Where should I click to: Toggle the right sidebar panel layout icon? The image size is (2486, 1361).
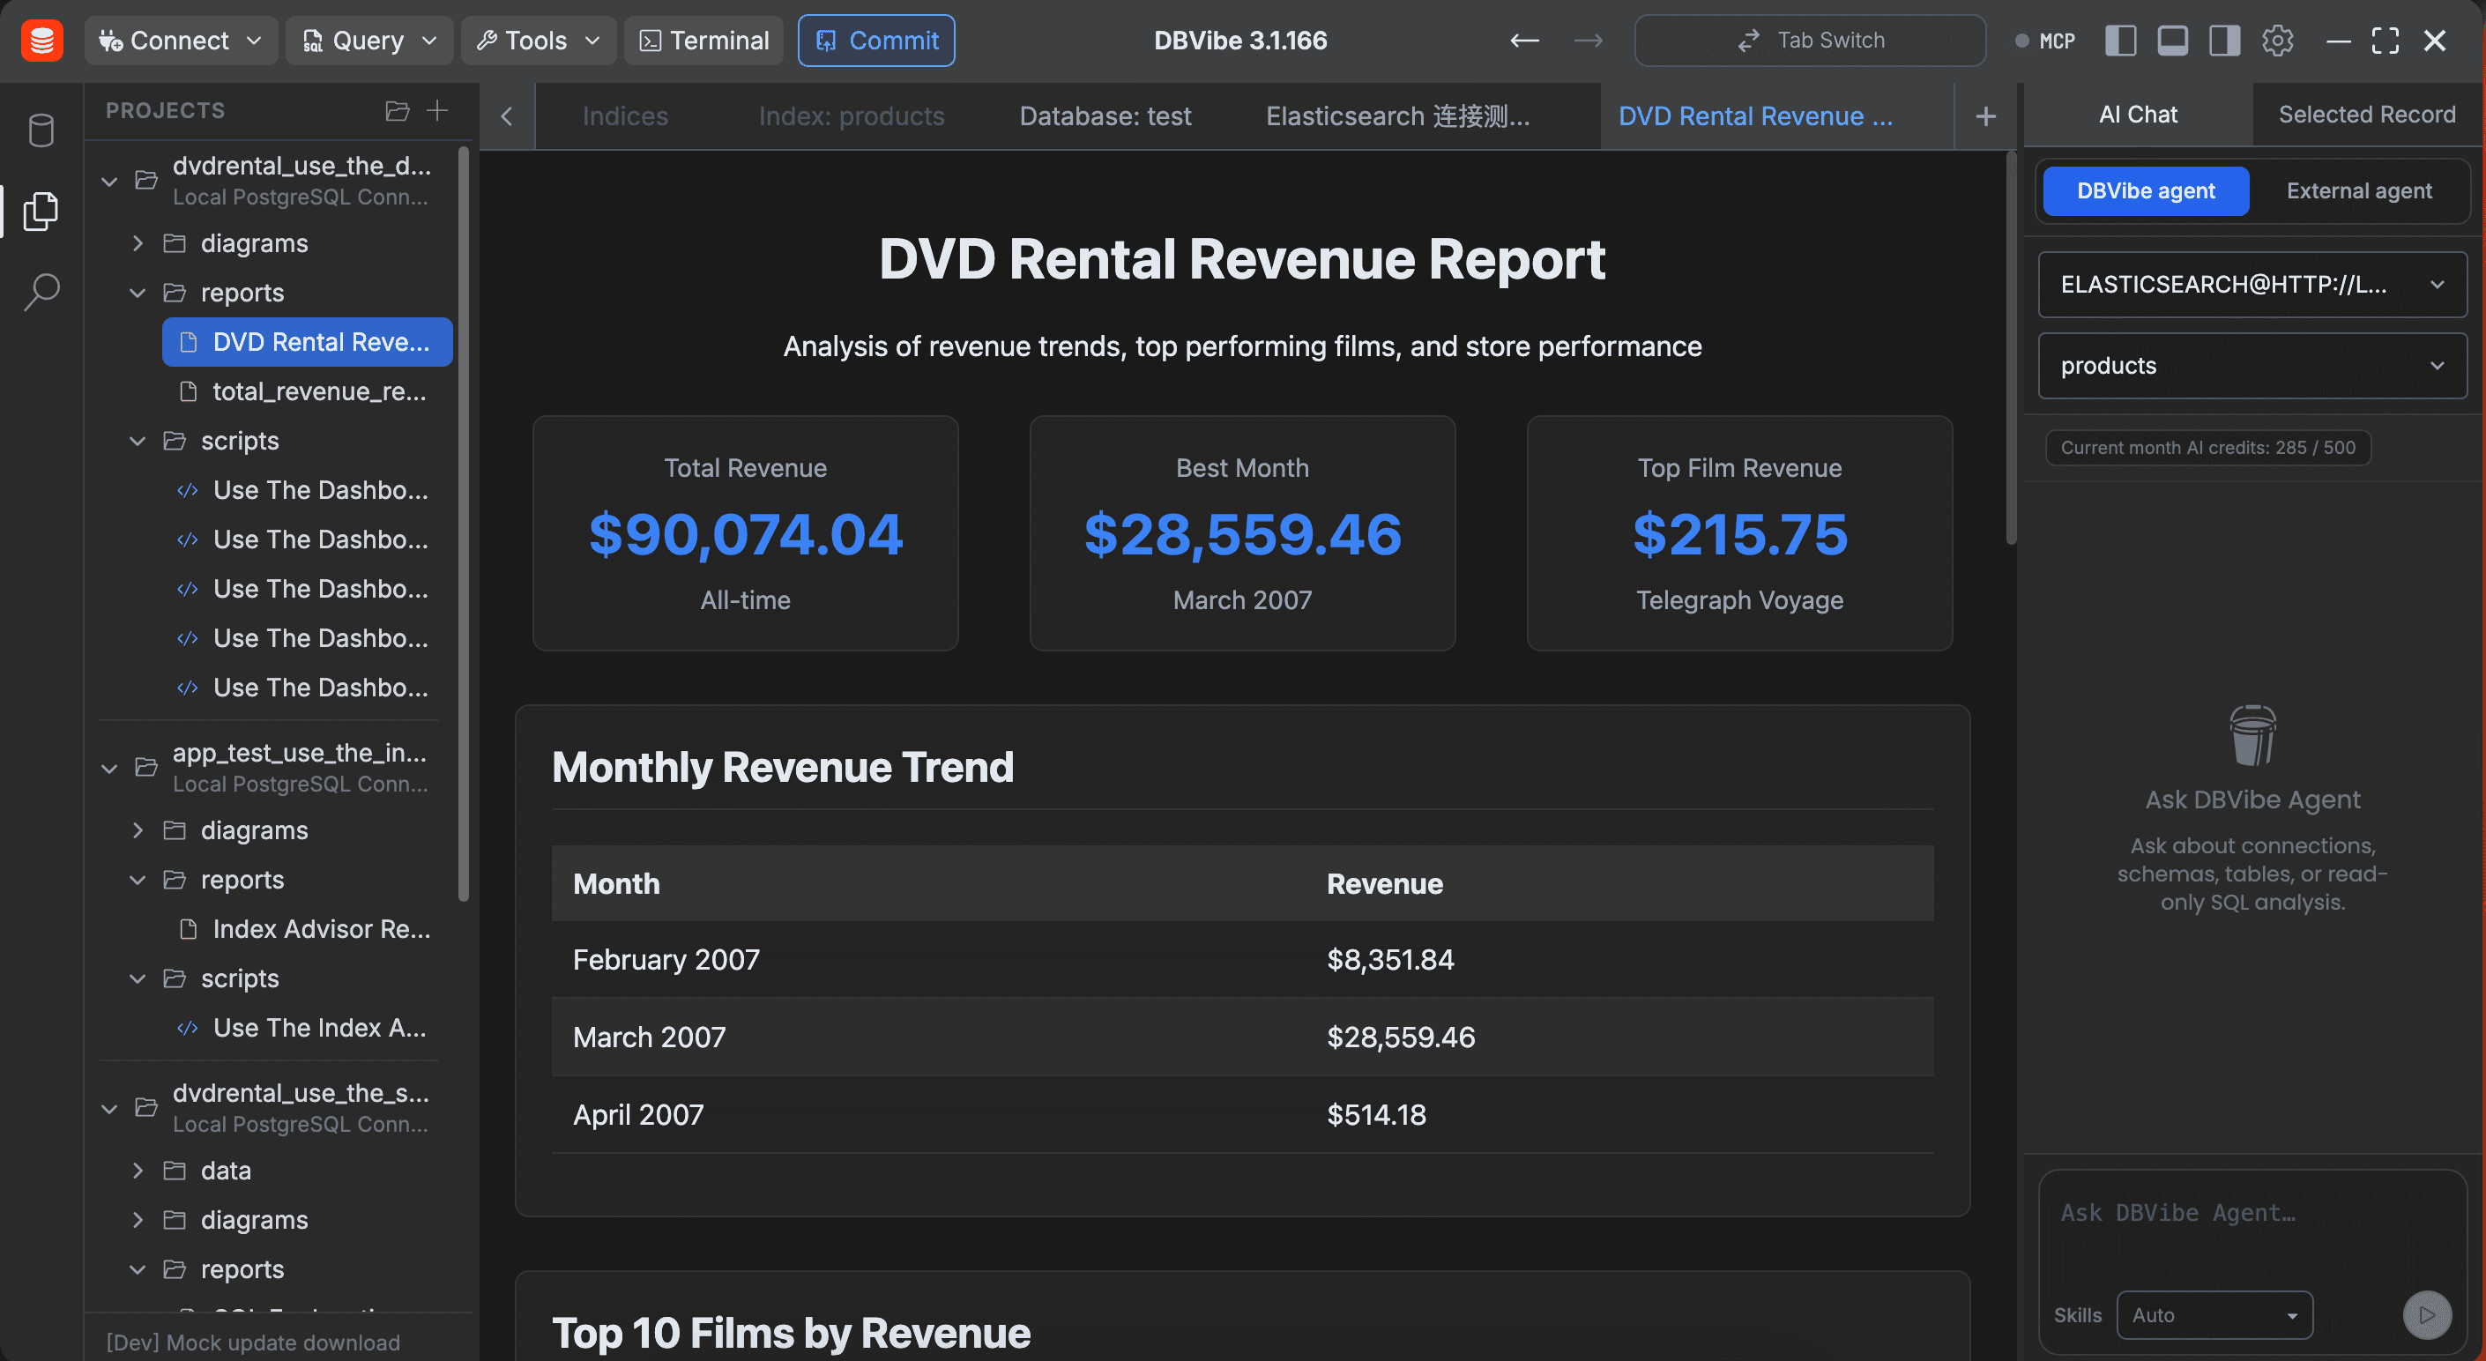tap(2224, 41)
